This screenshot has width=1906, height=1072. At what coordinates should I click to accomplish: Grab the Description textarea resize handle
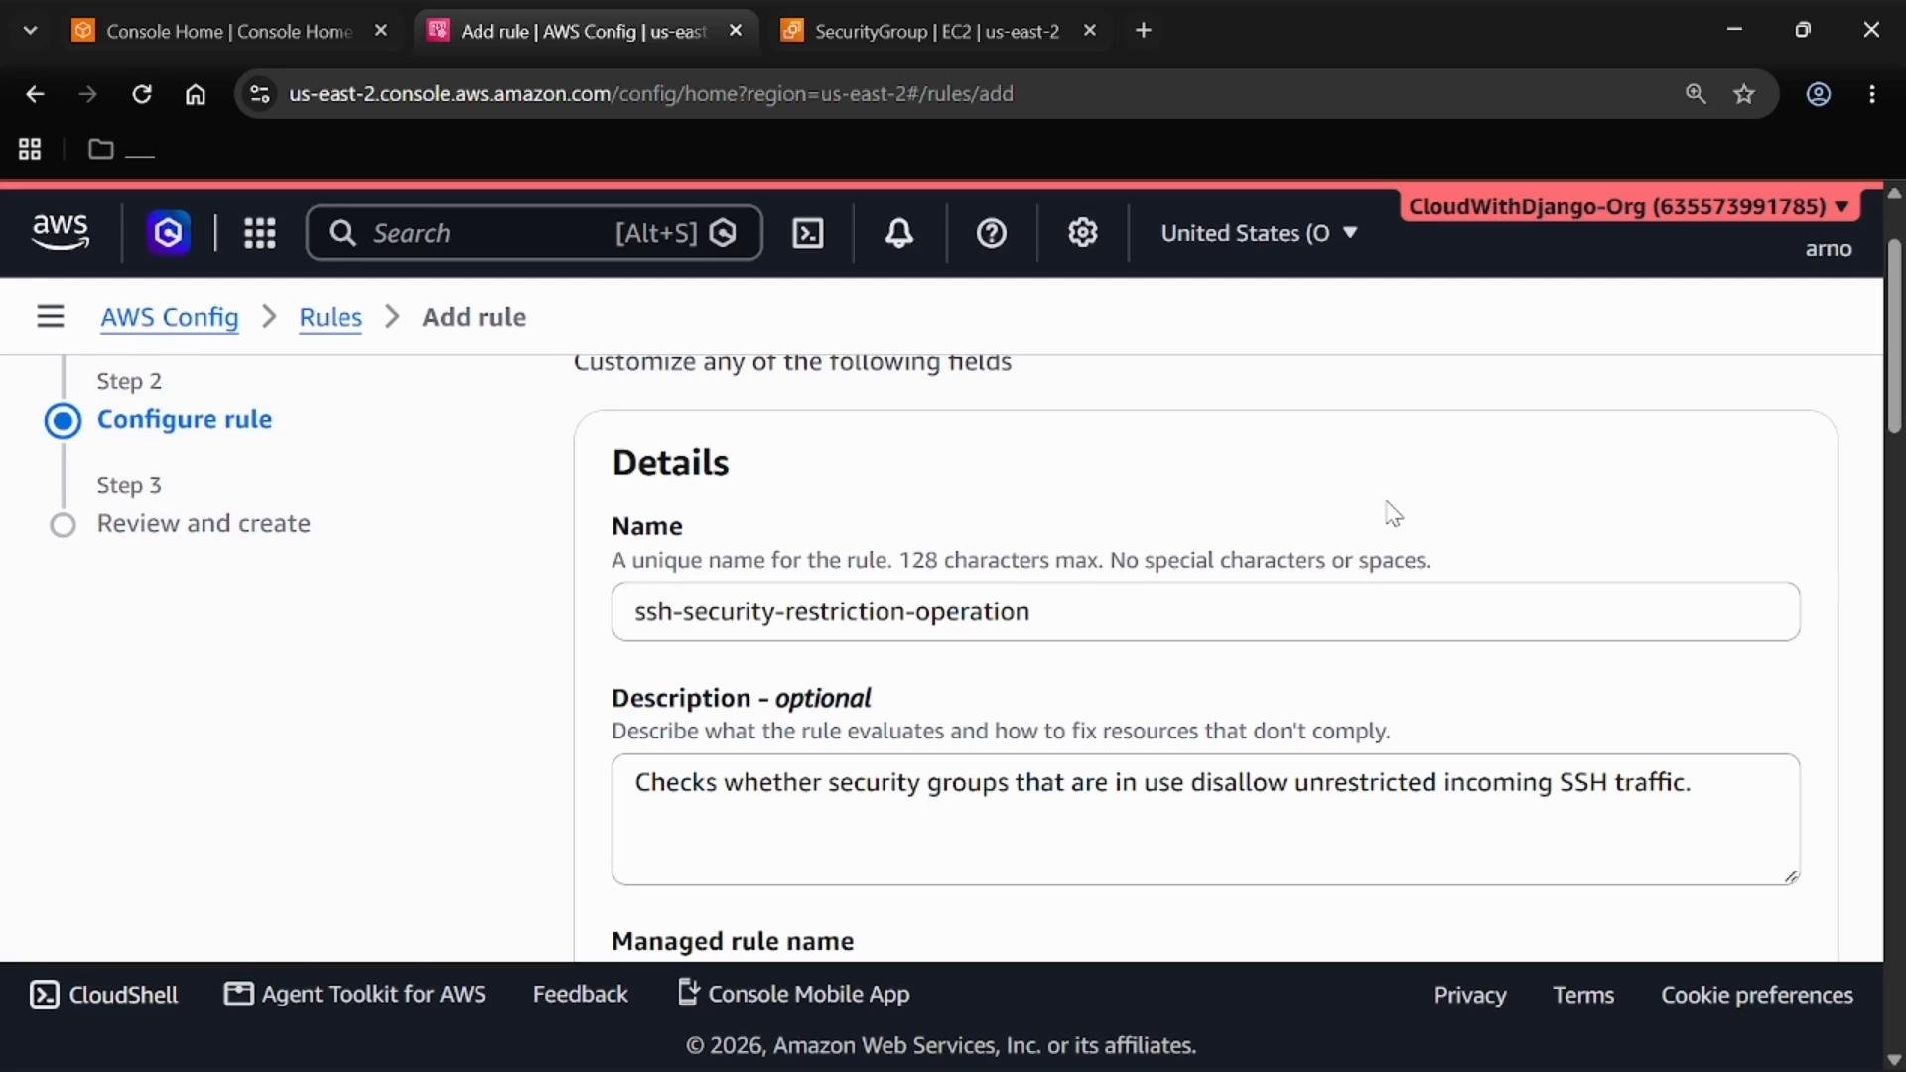tap(1791, 876)
